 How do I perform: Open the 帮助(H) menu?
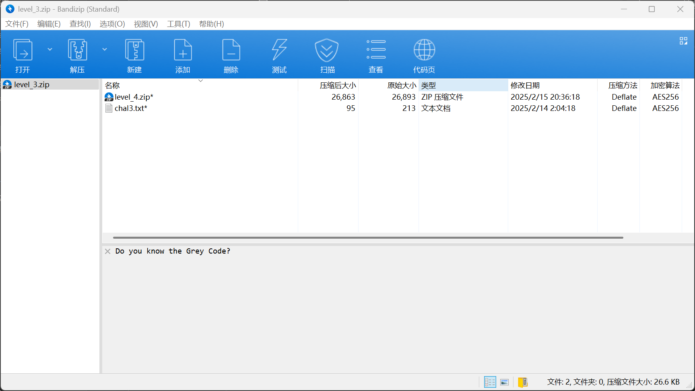click(x=212, y=24)
